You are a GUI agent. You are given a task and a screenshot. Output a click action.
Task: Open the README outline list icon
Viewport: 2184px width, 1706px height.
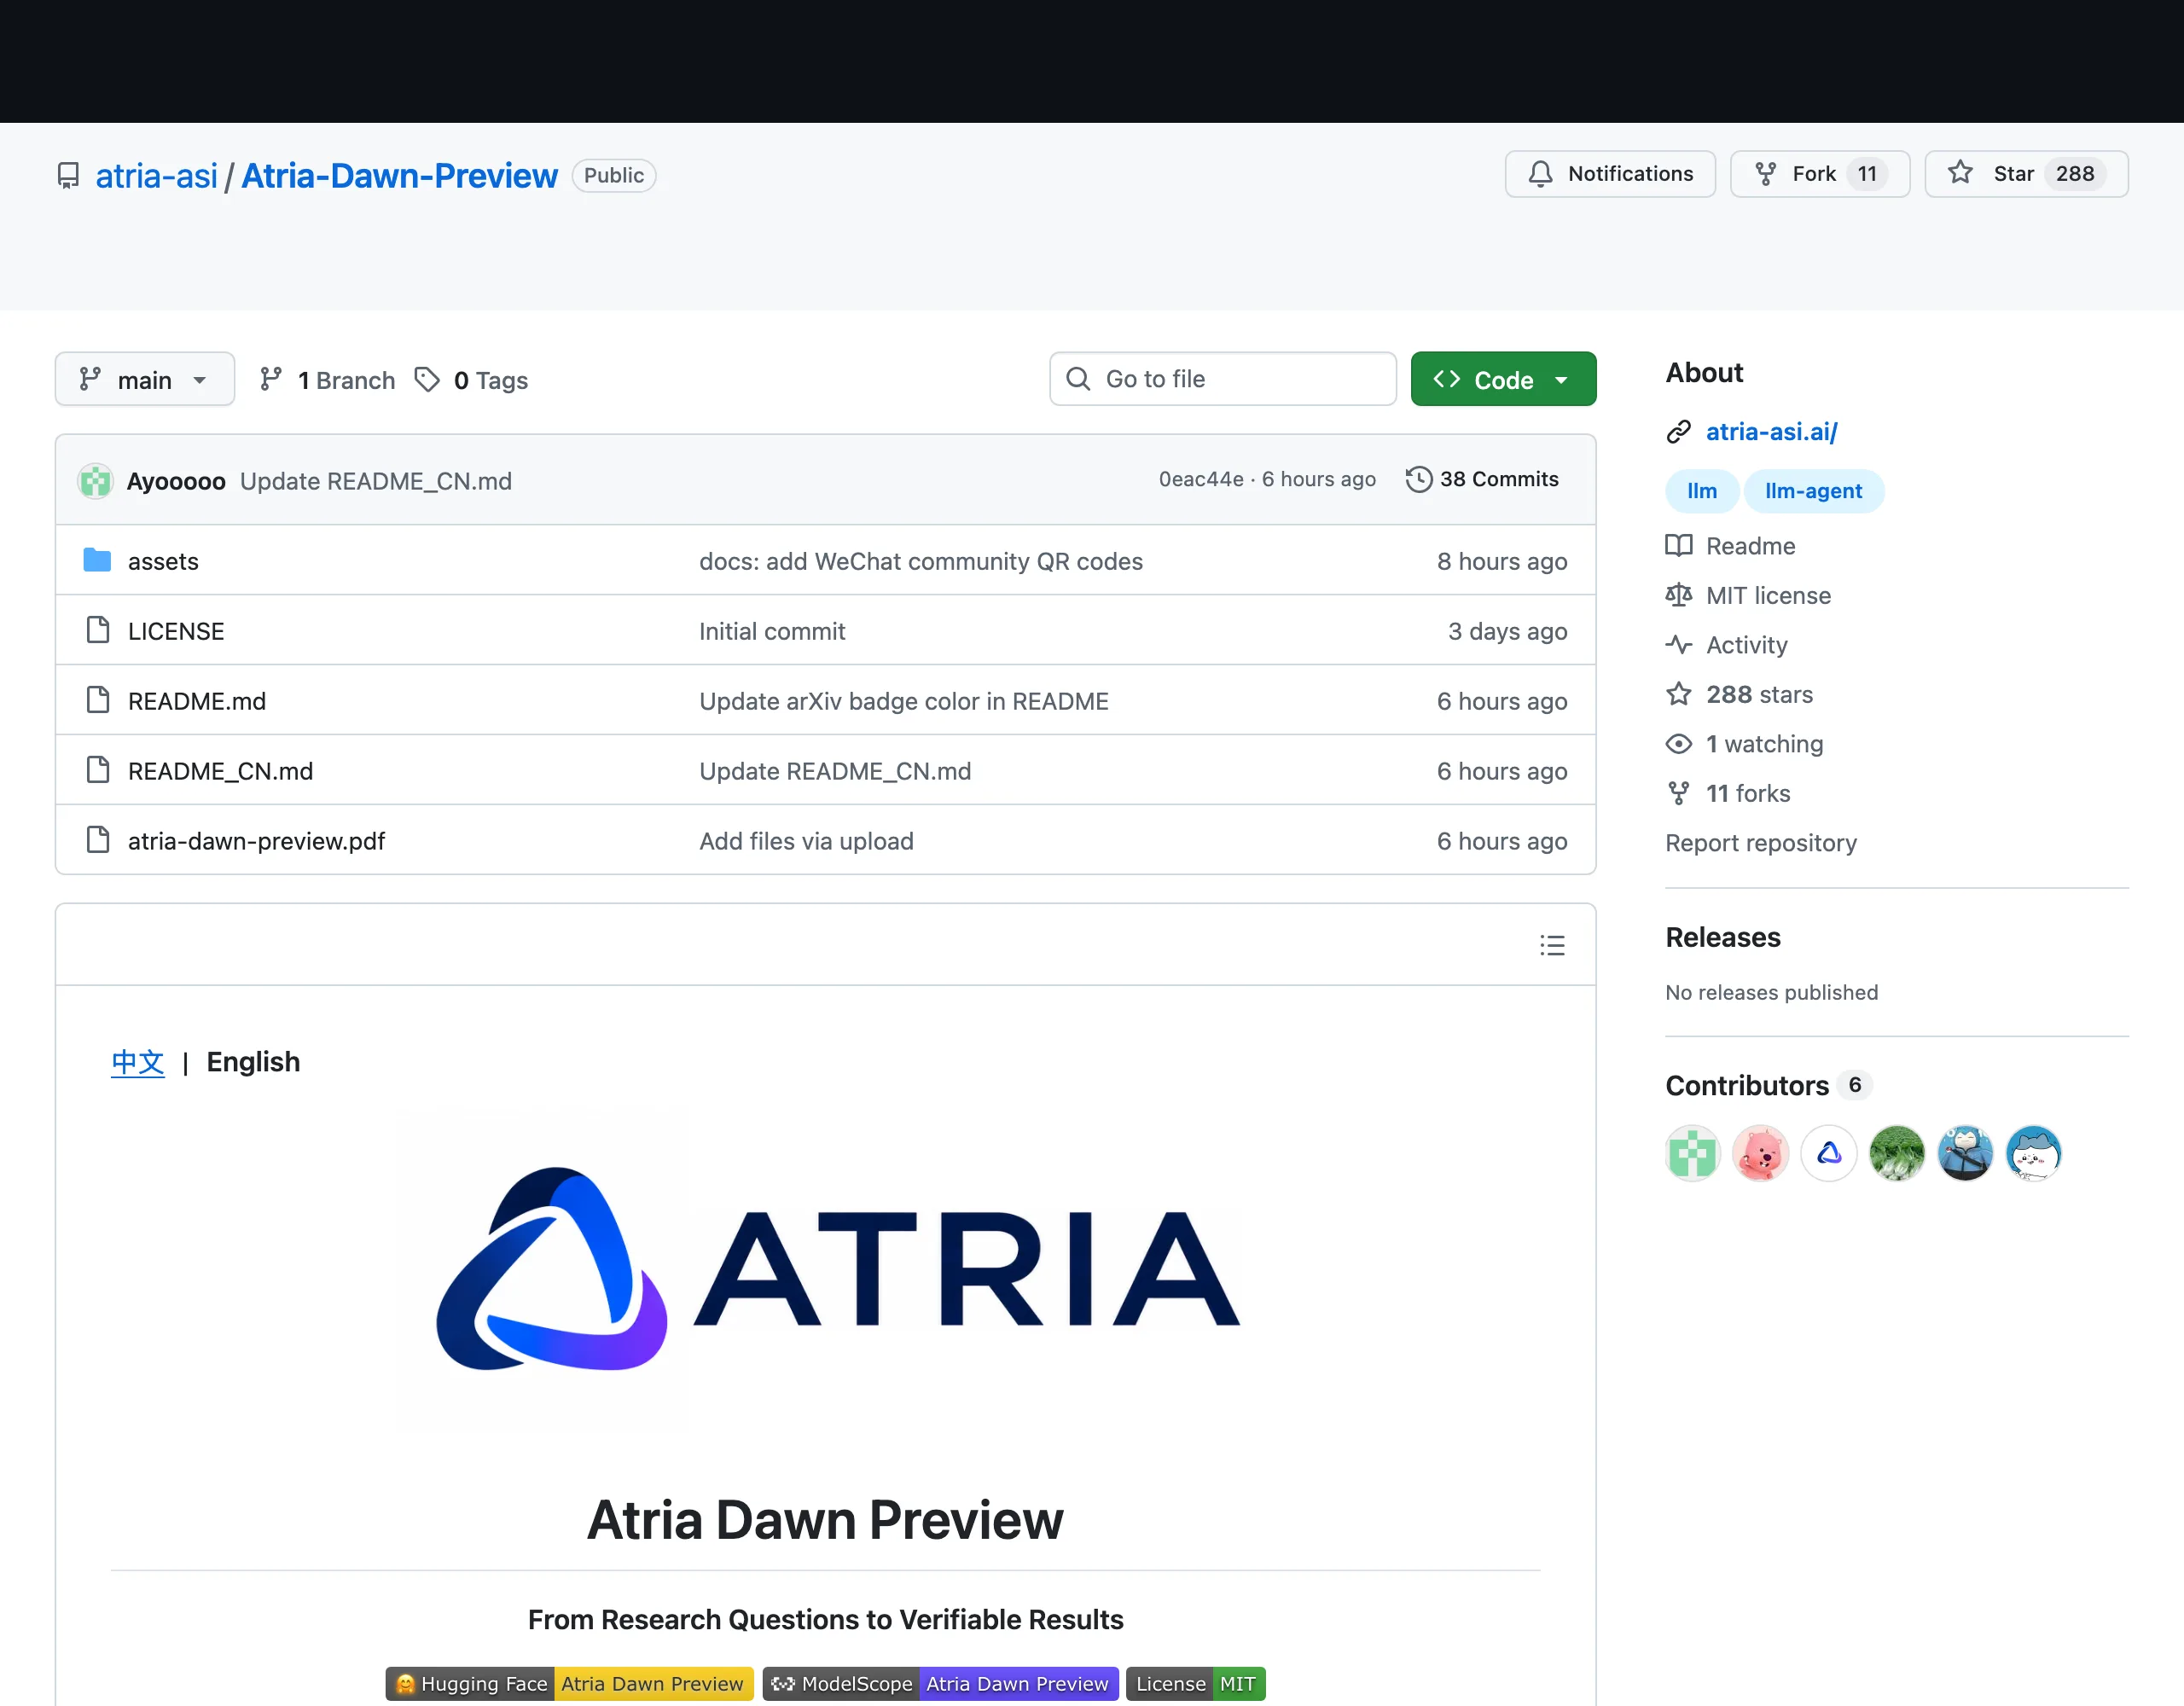(x=1552, y=945)
